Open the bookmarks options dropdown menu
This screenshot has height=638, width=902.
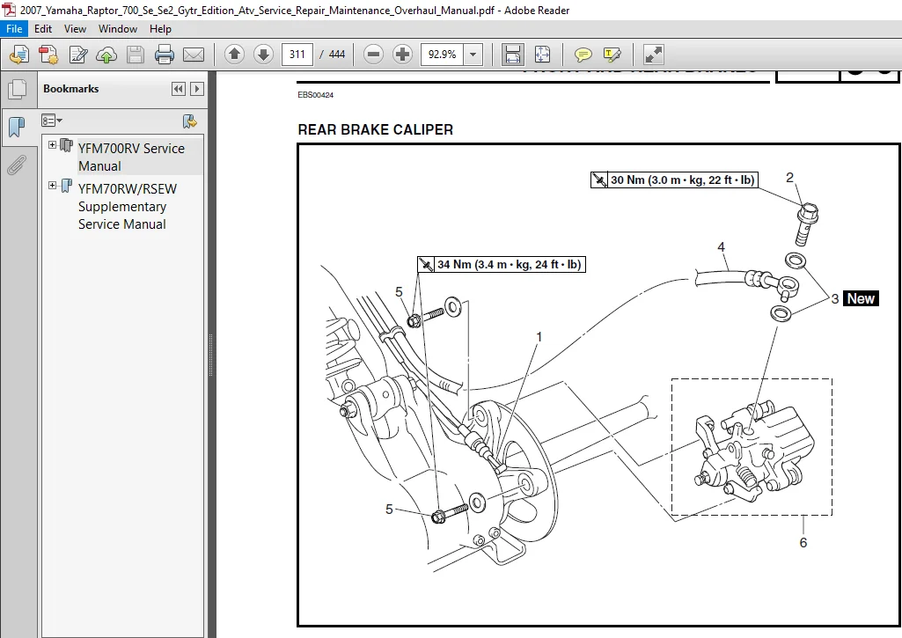point(52,121)
